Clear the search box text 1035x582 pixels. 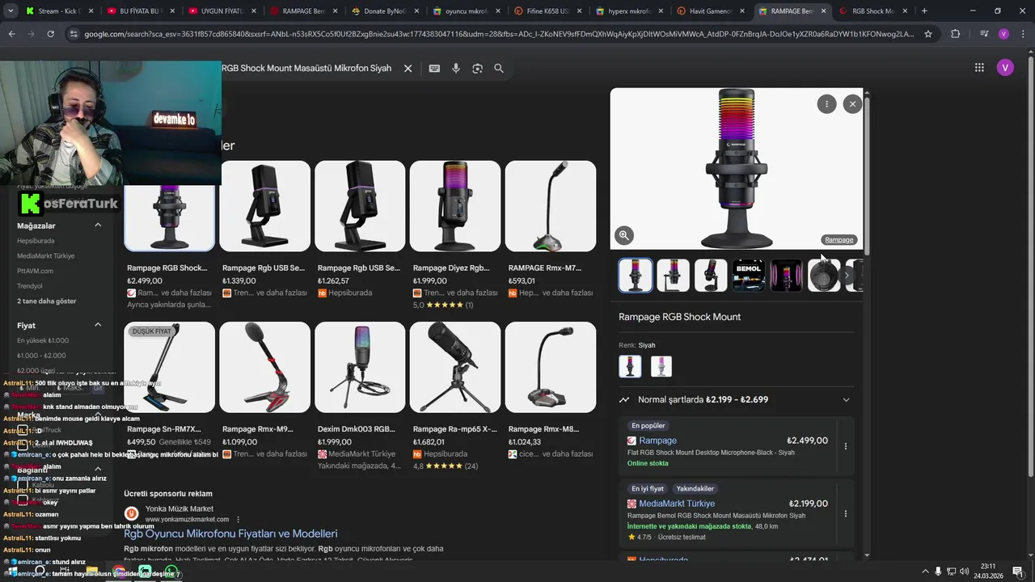[x=408, y=69]
